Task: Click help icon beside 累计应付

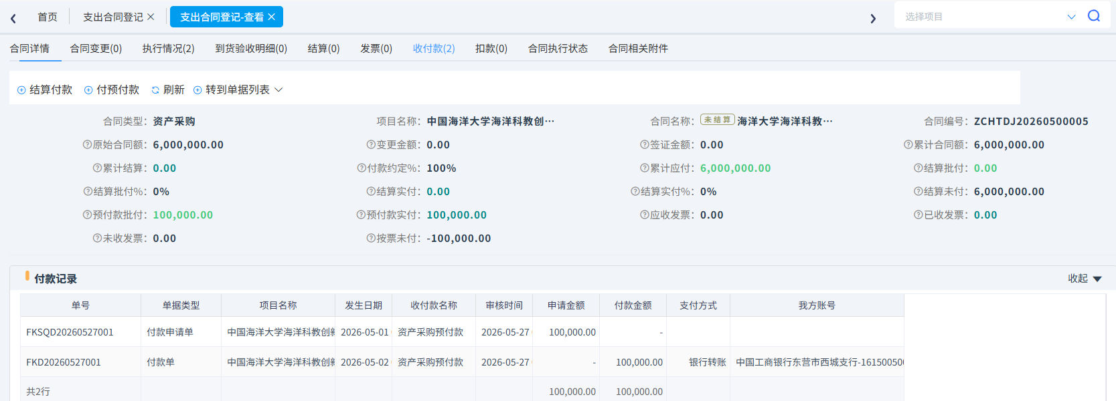Action: (645, 168)
